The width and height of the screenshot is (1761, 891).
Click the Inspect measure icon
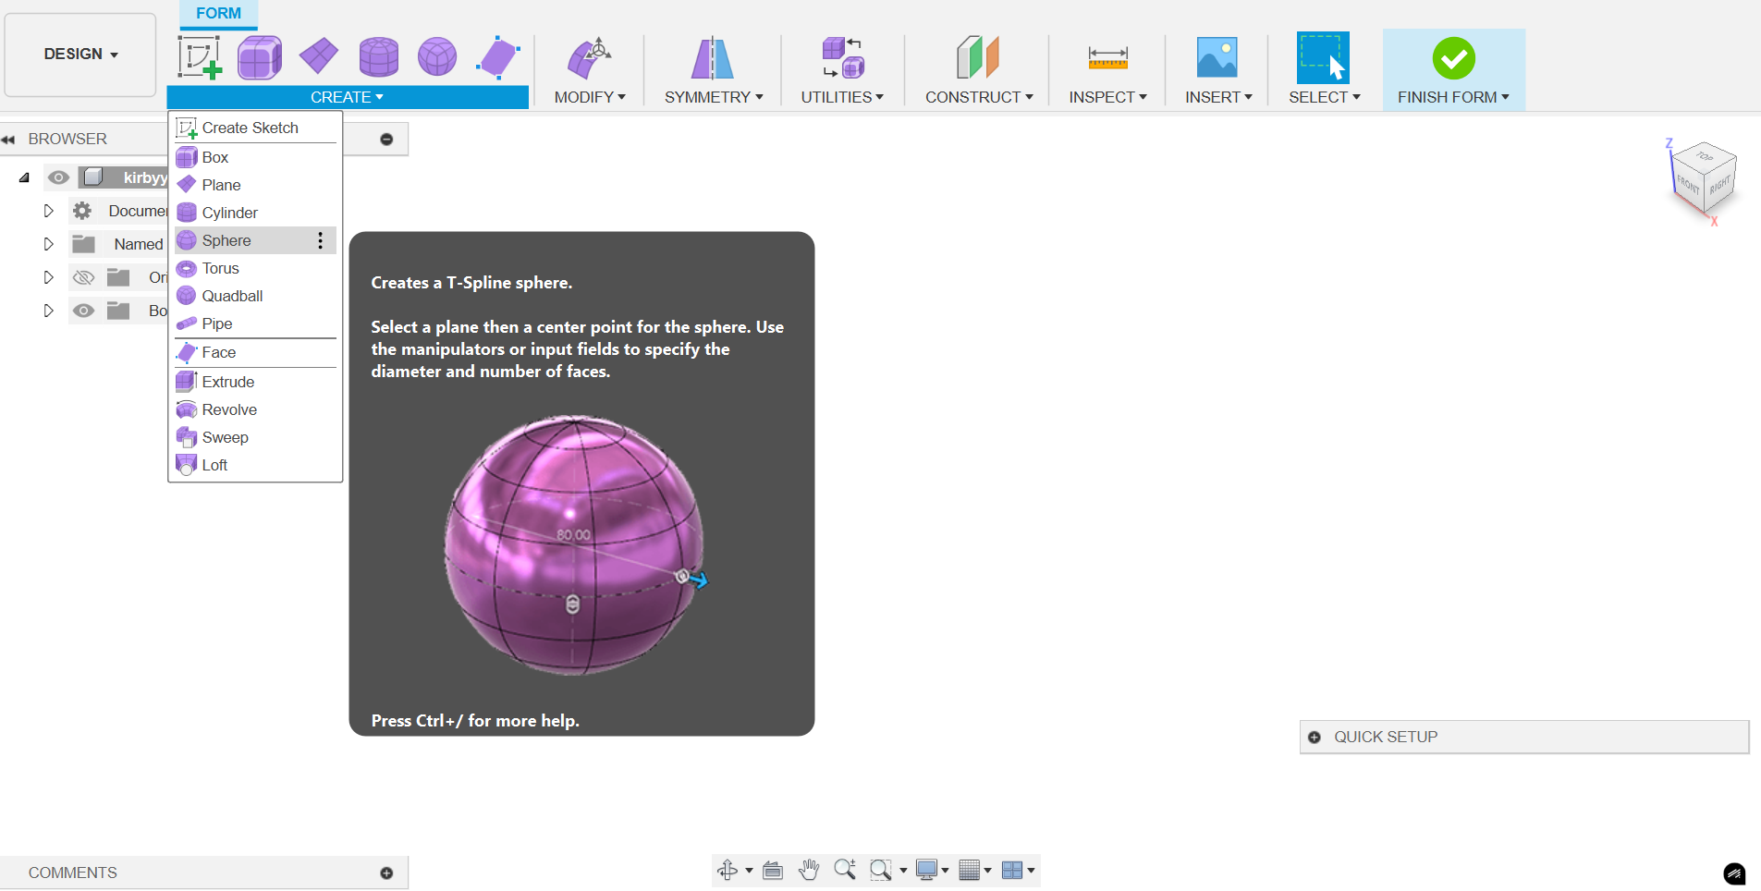click(1107, 58)
